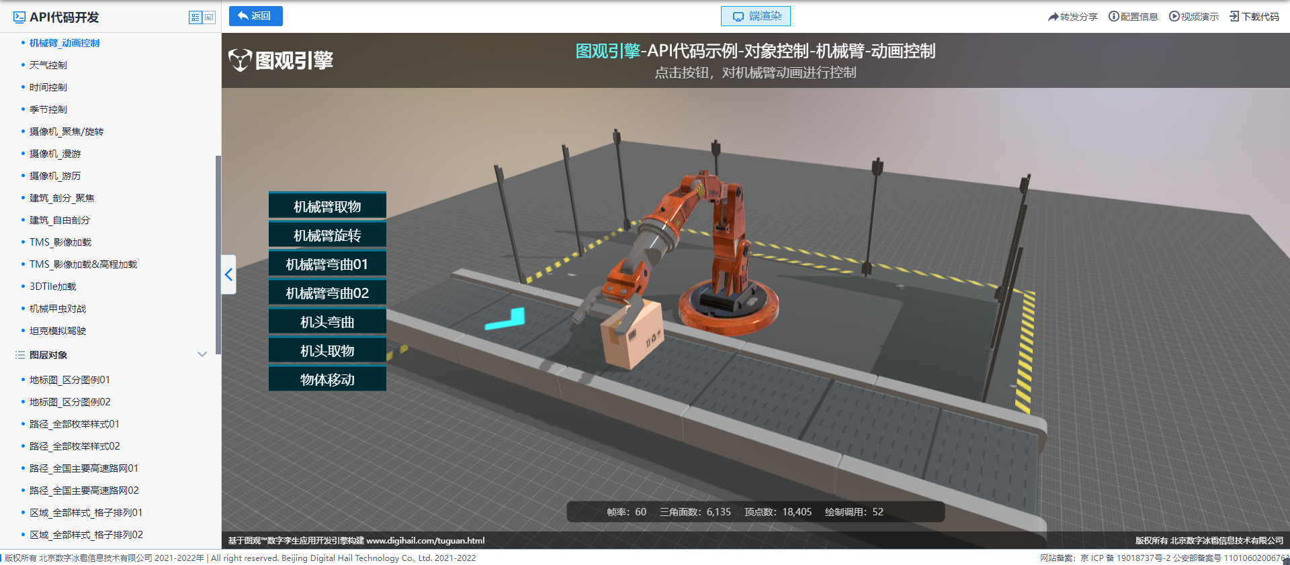Click the 机械臂弯曲02 button
The image size is (1290, 565).
pos(327,293)
